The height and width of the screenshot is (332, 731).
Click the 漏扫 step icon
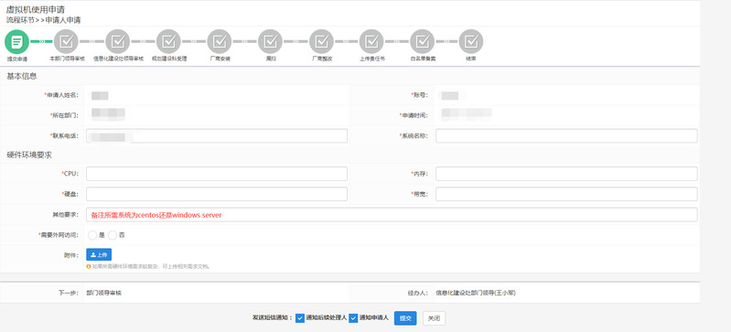tap(270, 41)
